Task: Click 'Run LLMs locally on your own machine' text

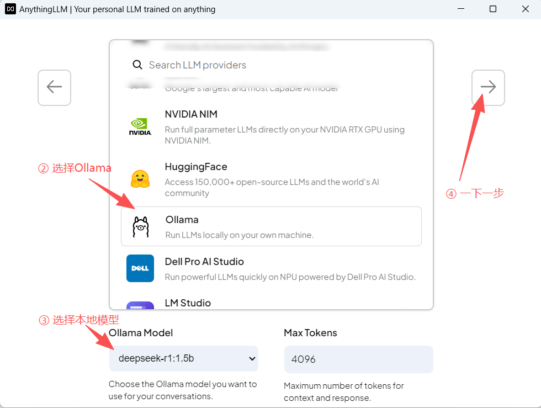Action: tap(240, 235)
